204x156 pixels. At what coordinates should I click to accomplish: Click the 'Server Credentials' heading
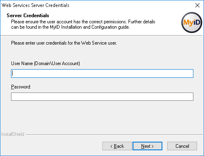(x=28, y=16)
